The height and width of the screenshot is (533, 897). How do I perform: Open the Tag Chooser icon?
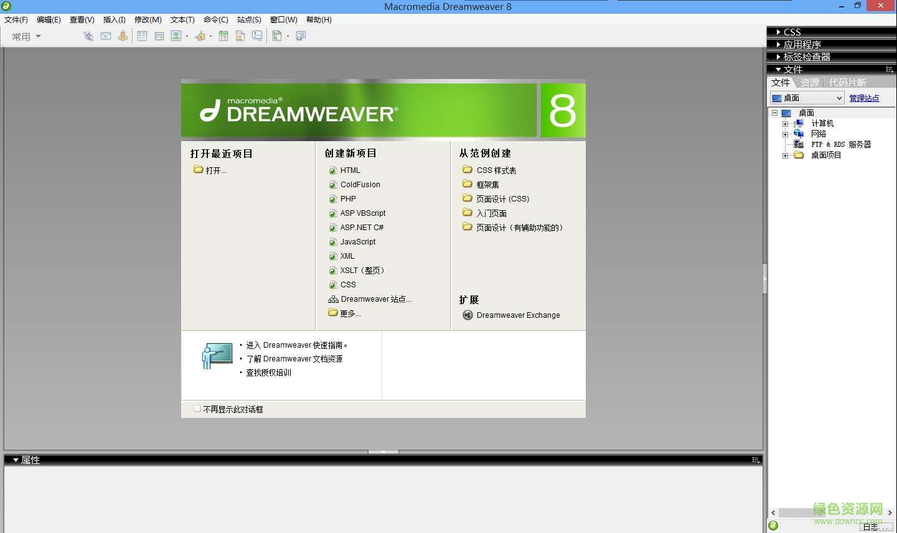pyautogui.click(x=301, y=35)
